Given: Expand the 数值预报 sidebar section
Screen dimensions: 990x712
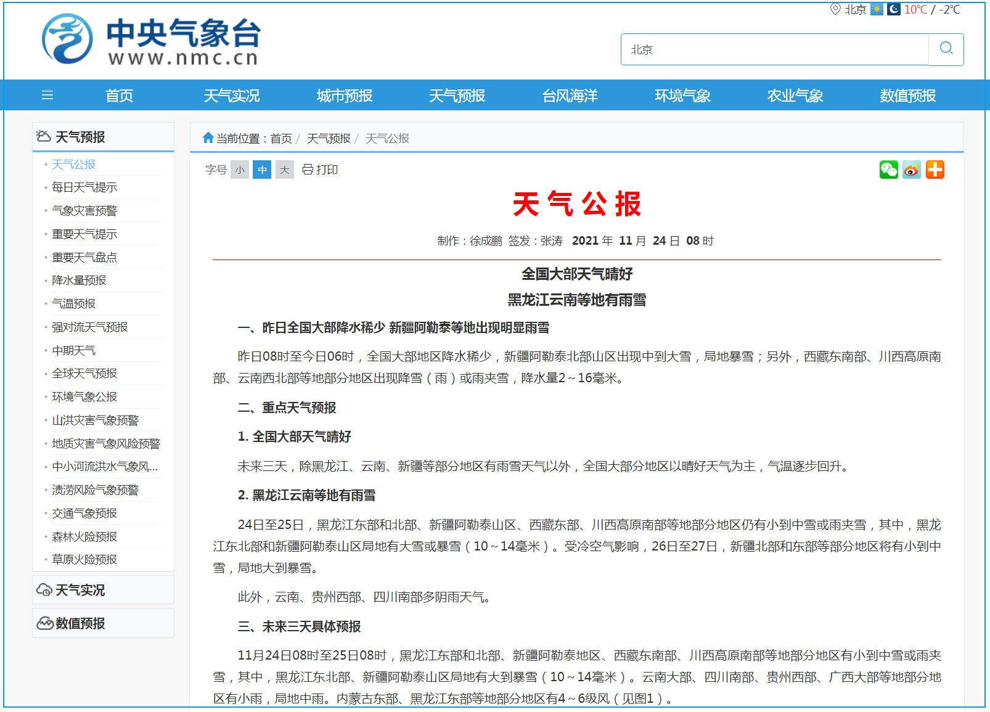Looking at the screenshot, I should pos(80,623).
